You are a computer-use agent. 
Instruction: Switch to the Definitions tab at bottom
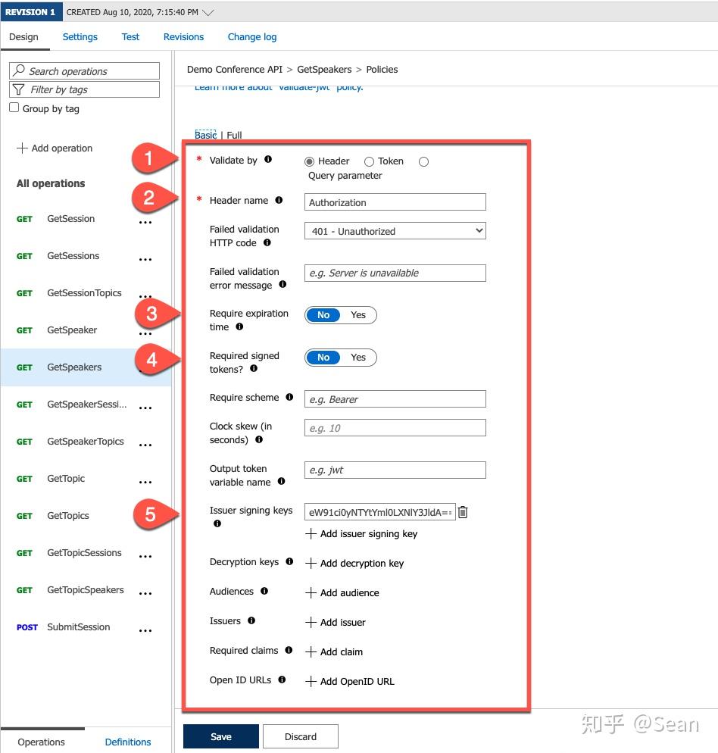click(x=128, y=742)
